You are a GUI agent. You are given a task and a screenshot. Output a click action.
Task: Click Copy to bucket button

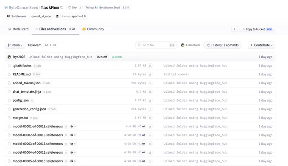(x=257, y=29)
